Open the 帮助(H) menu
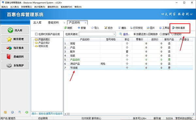 (78, 7)
